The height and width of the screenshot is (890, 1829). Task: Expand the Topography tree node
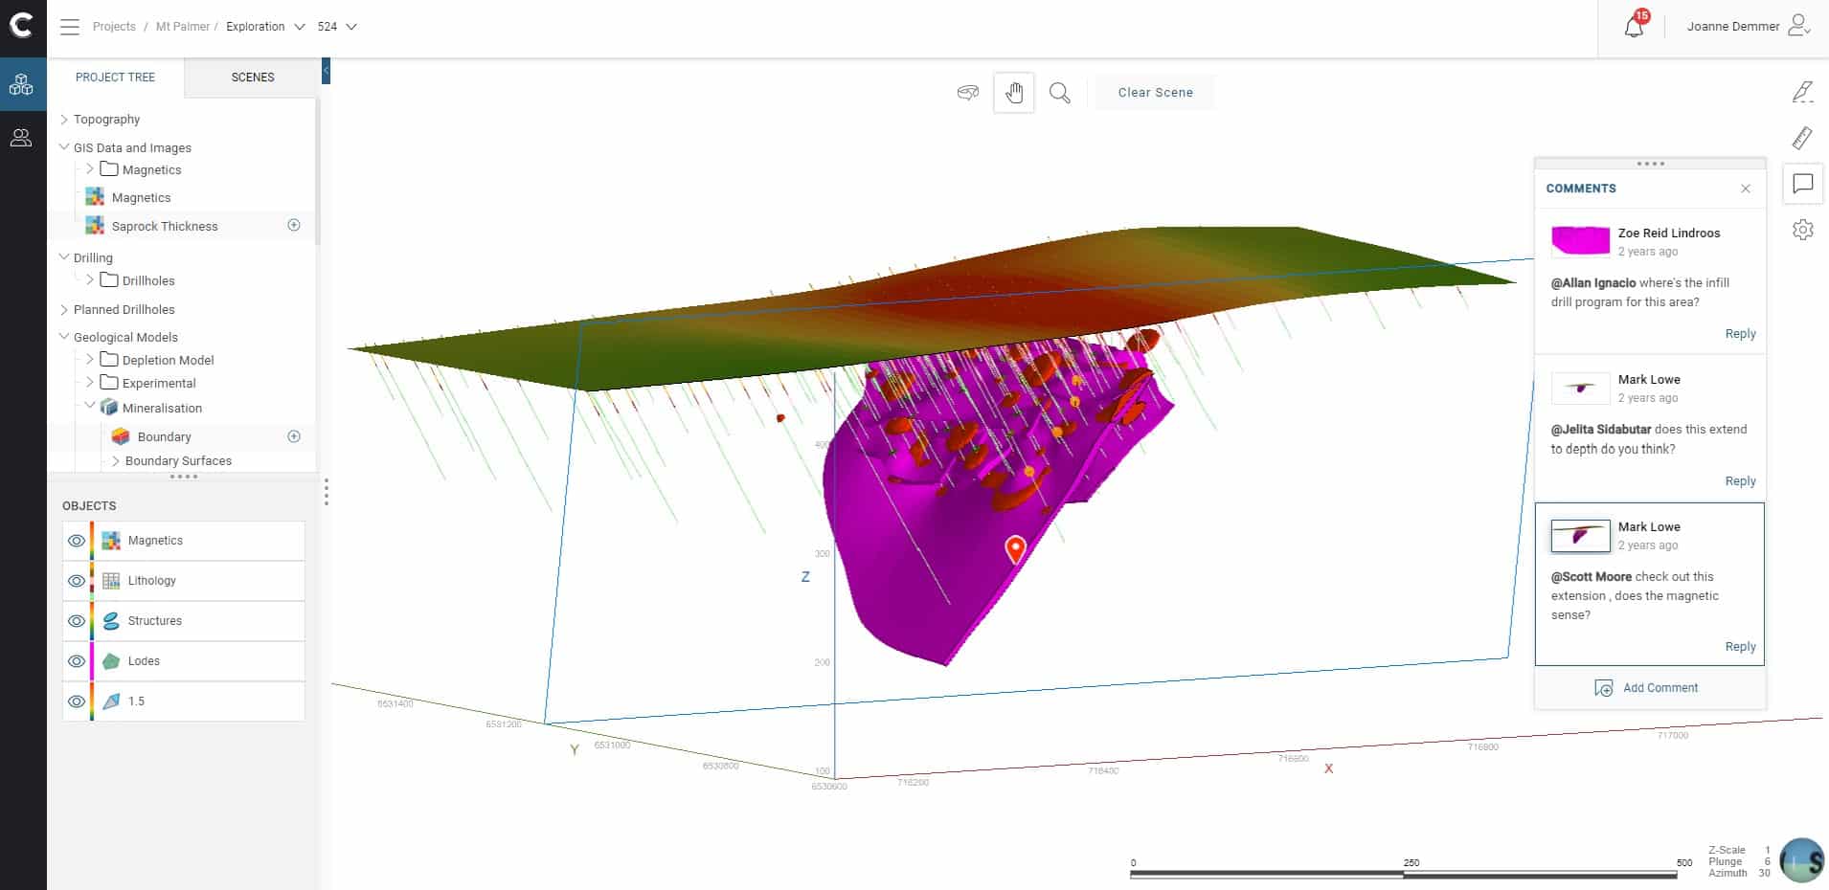click(x=64, y=120)
